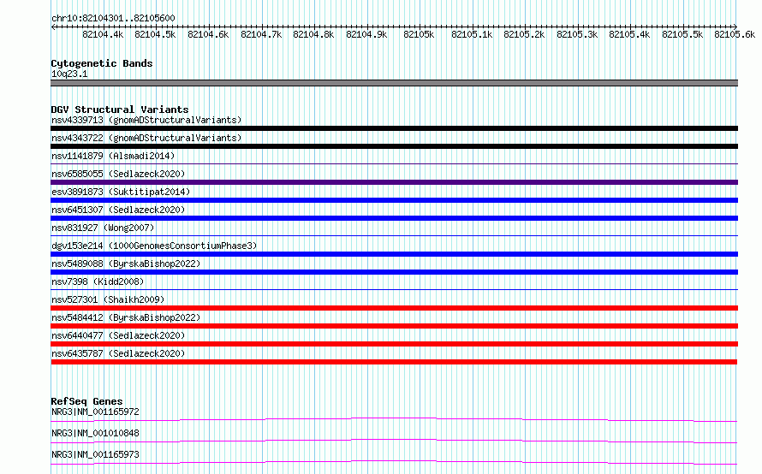Click the black bar under nsv4339713

click(x=394, y=128)
